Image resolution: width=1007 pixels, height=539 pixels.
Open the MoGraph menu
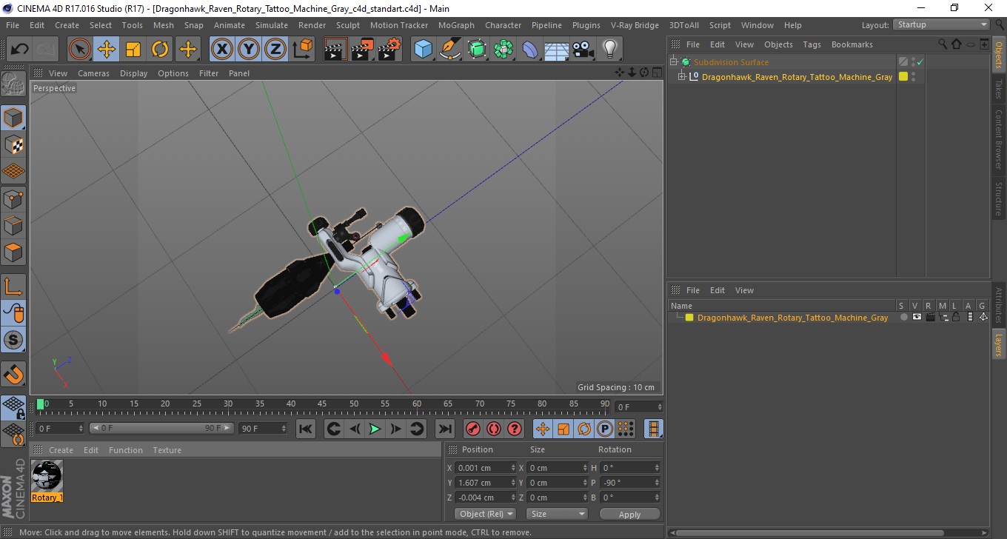pos(456,25)
